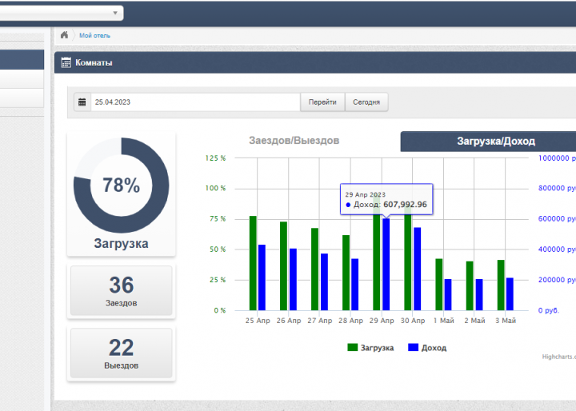This screenshot has width=576, height=411.
Task: Click the calendar icon next to date field
Action: 82,102
